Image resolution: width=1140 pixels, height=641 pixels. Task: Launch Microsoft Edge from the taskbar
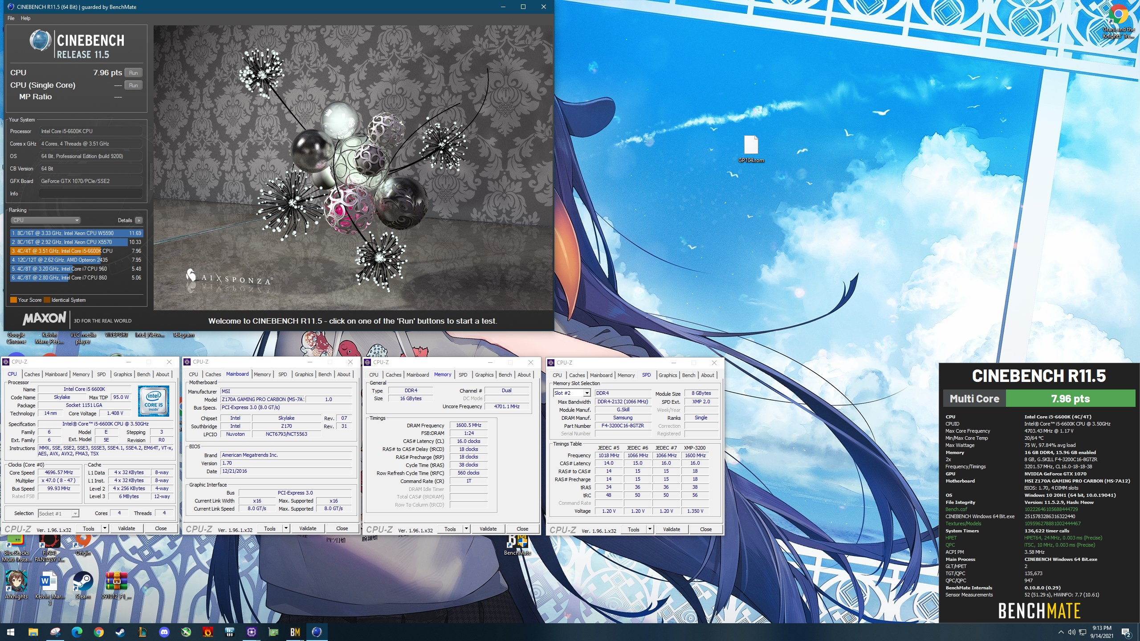tap(77, 632)
